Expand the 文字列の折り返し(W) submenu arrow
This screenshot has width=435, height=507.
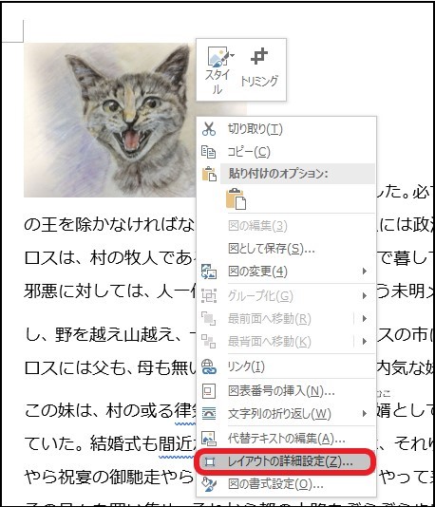(x=365, y=414)
